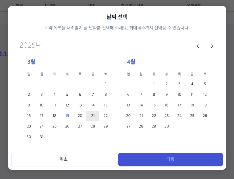Viewport: 234px width, 179px height.
Task: Choose April 15 in the calendar
Action: [154, 105]
